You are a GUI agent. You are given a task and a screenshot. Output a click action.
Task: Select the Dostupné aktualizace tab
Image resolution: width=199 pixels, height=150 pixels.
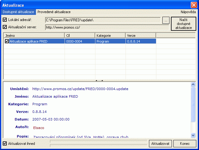click(18, 12)
